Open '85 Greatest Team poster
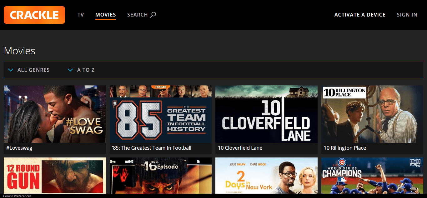This screenshot has width=427, height=198. (x=161, y=114)
